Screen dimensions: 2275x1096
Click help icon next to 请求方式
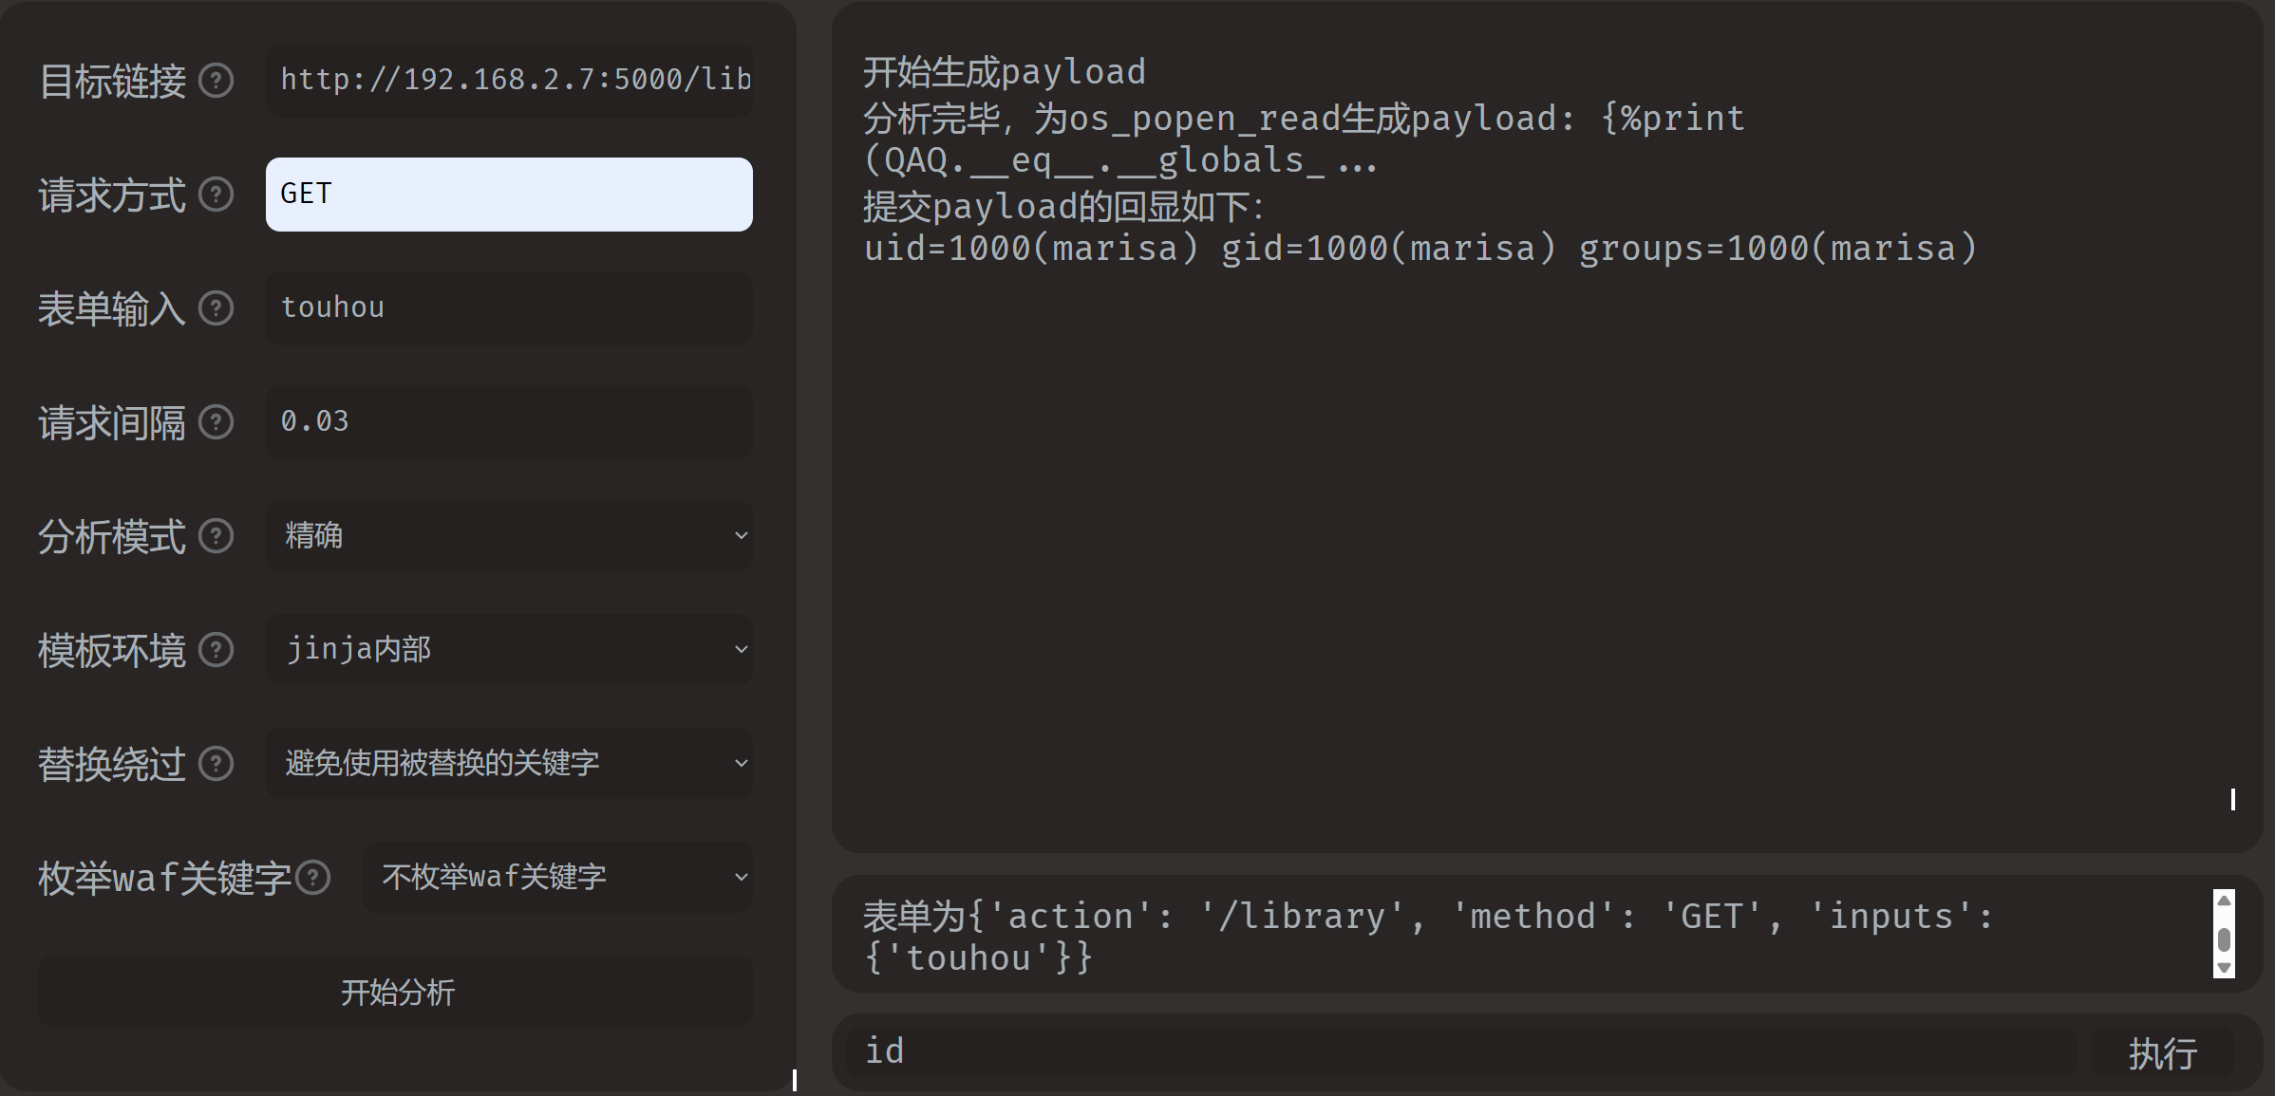(x=216, y=195)
